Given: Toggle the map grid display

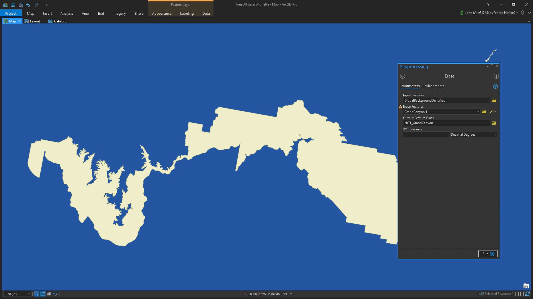Looking at the screenshot, I should point(49,294).
